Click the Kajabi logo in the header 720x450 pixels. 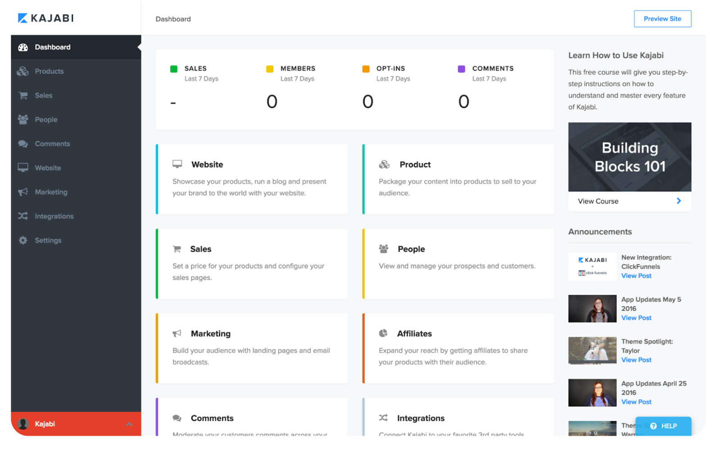[x=46, y=18]
